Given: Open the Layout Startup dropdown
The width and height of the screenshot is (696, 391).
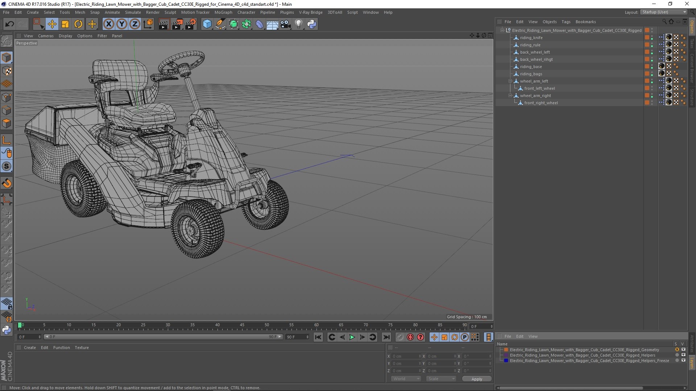Looking at the screenshot, I should coord(664,12).
